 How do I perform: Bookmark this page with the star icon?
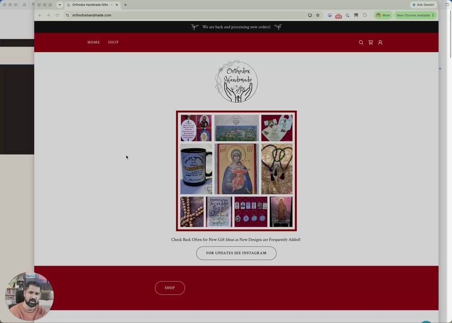pyautogui.click(x=318, y=15)
